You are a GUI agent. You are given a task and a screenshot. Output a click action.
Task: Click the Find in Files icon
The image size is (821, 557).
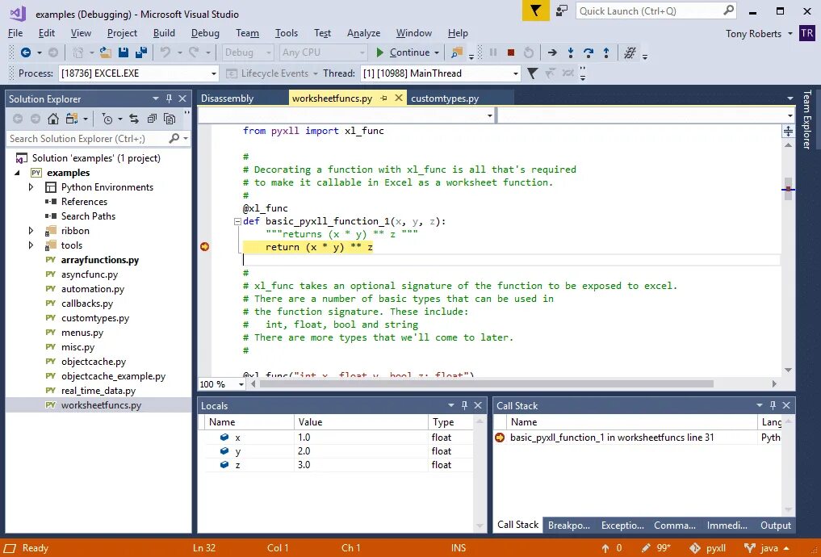[x=457, y=52]
